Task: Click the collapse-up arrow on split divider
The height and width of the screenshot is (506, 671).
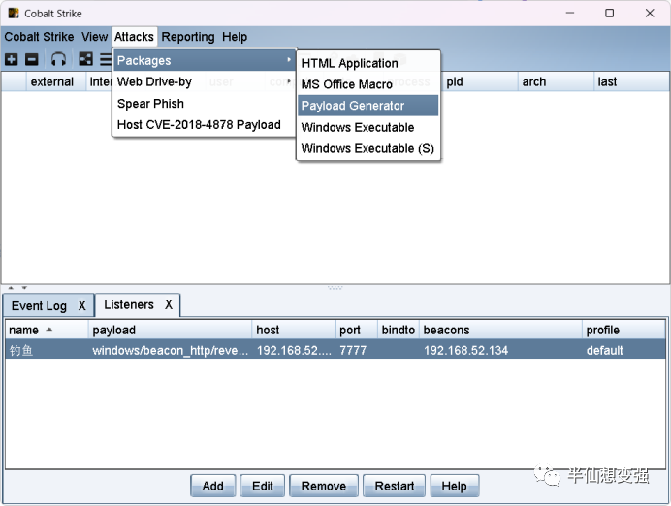Action: coord(11,288)
